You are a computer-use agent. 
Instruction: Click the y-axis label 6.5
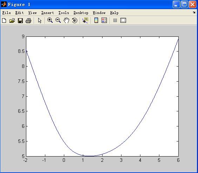21,111
